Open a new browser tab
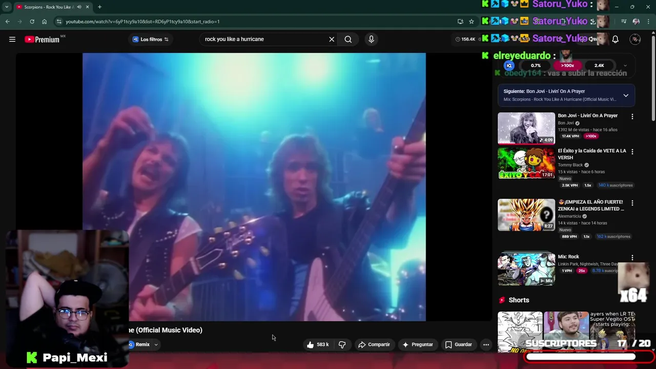 coord(99,7)
